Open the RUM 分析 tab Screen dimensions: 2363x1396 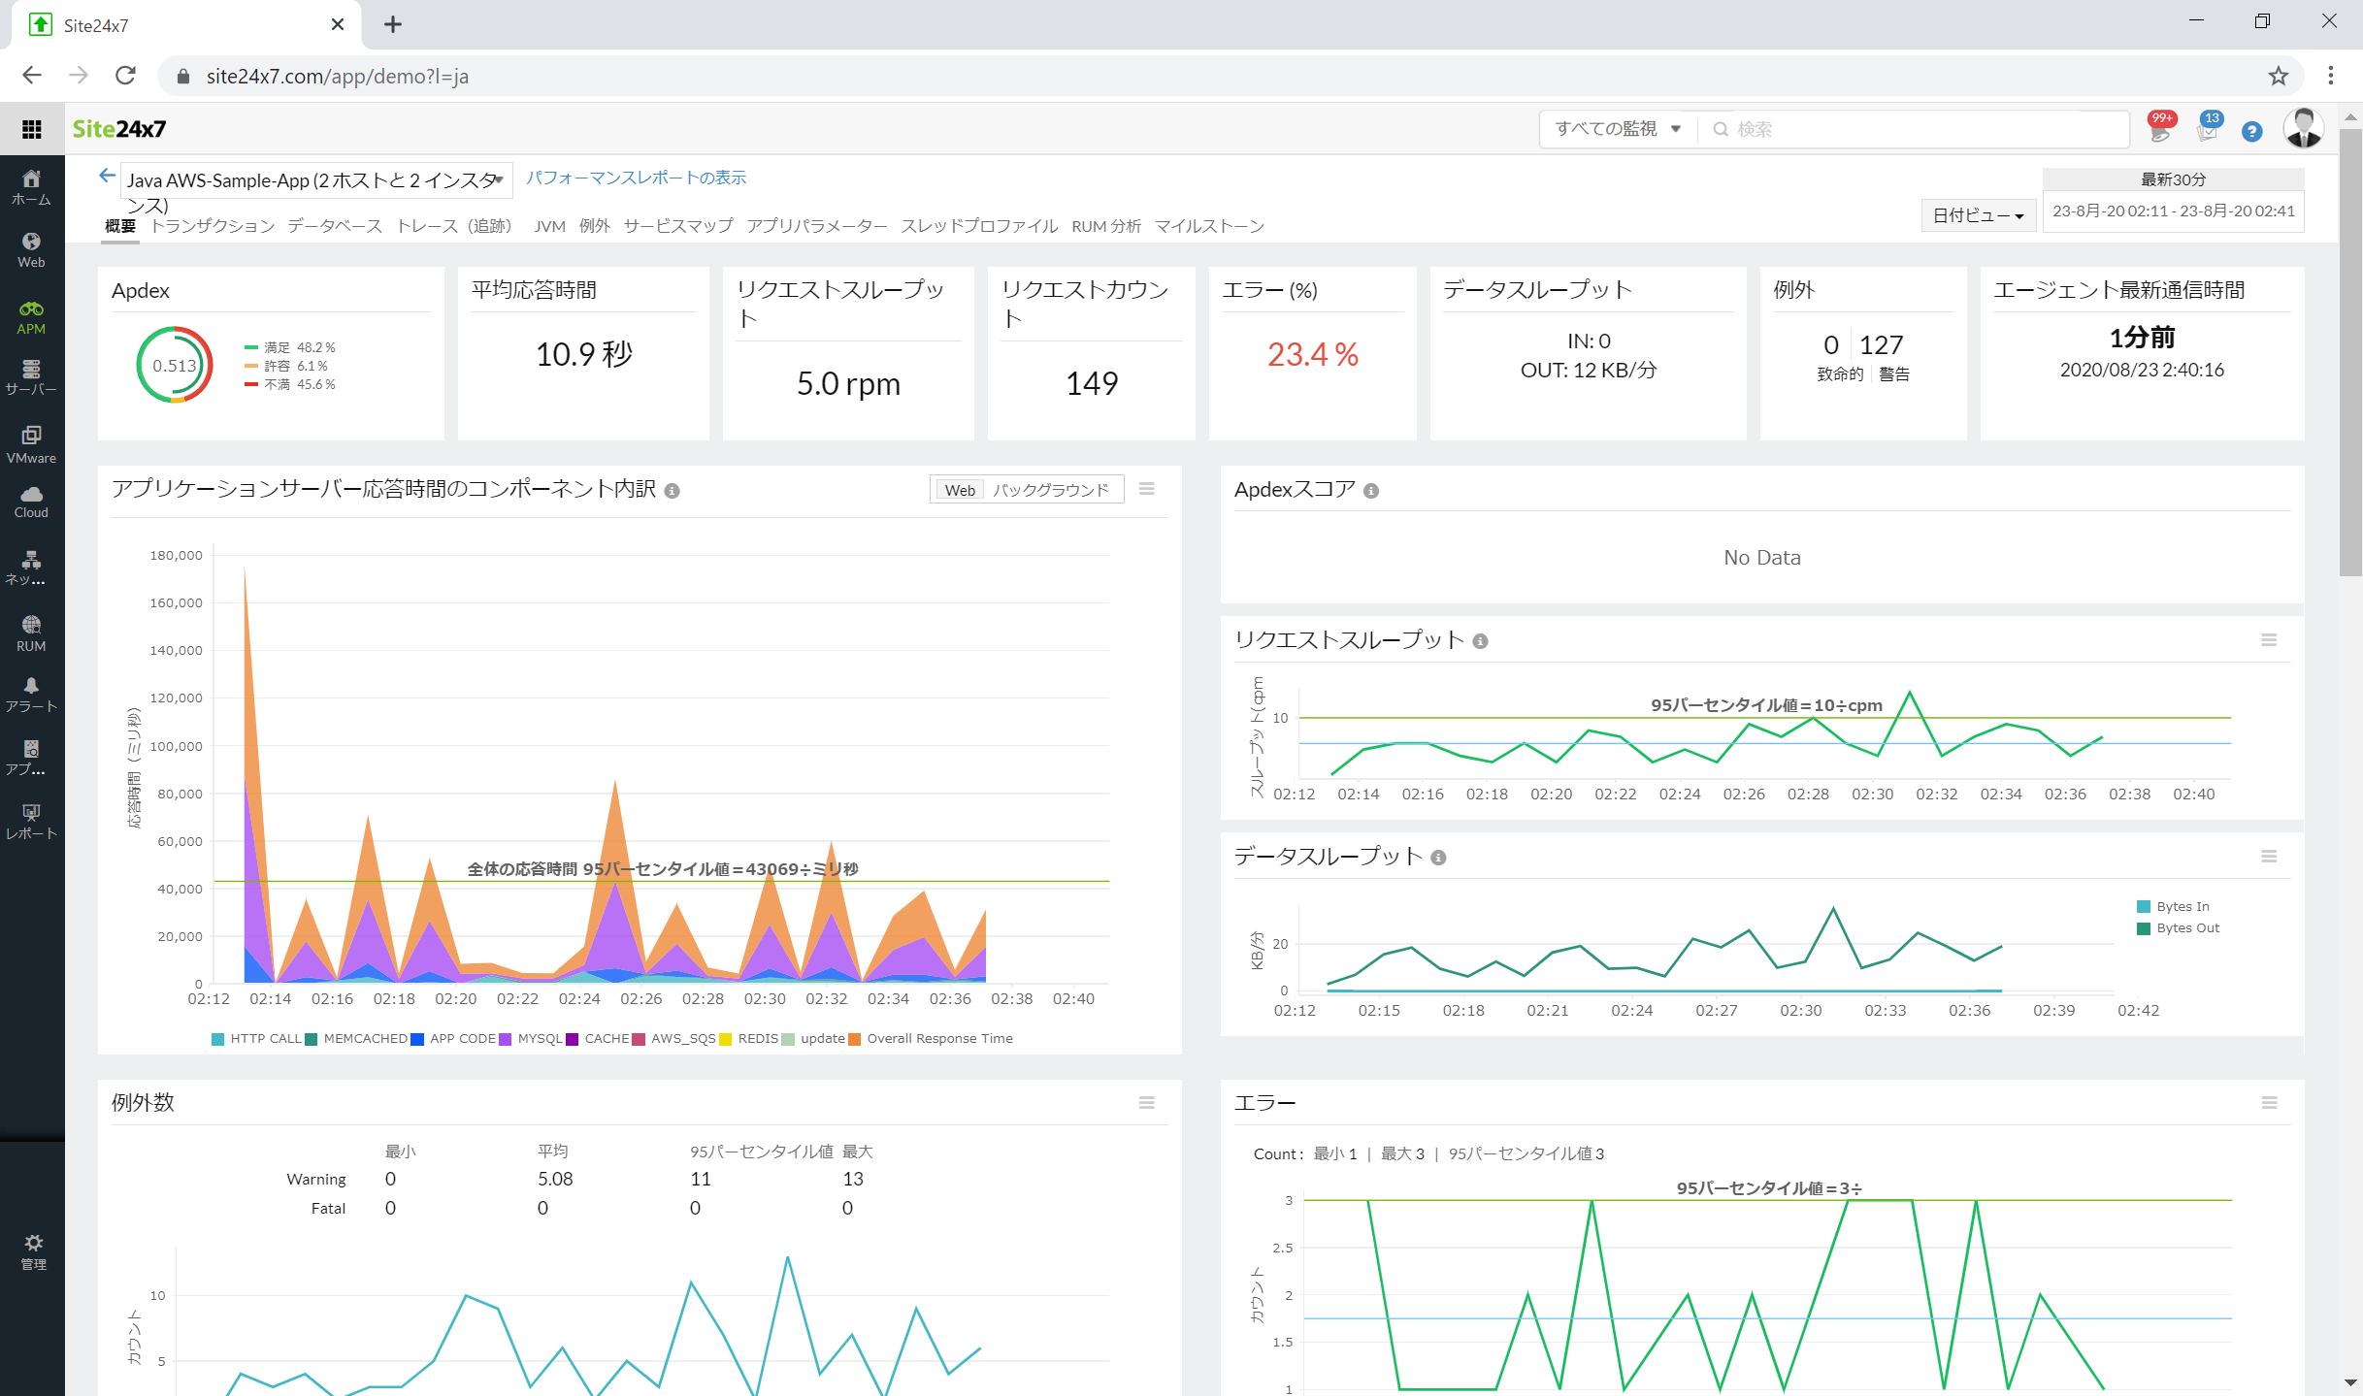(x=1106, y=226)
